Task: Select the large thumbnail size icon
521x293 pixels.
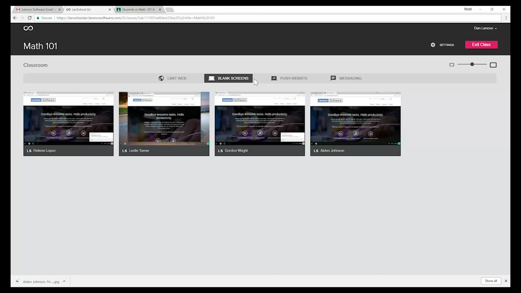Action: [x=493, y=65]
